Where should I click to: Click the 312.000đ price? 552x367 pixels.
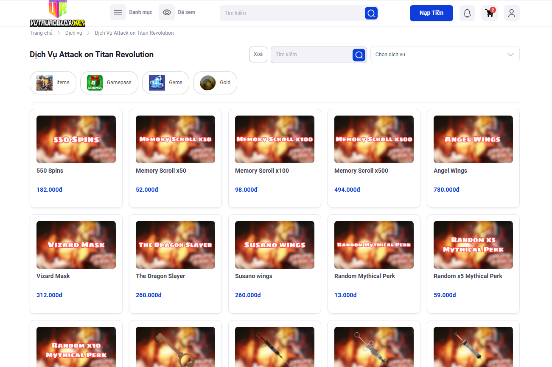coord(49,295)
